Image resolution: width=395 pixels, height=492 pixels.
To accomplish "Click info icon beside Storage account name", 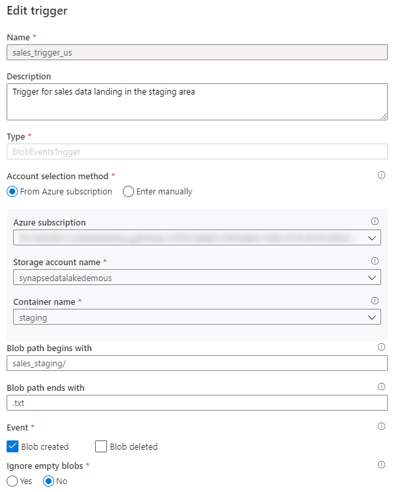I will click(x=375, y=261).
